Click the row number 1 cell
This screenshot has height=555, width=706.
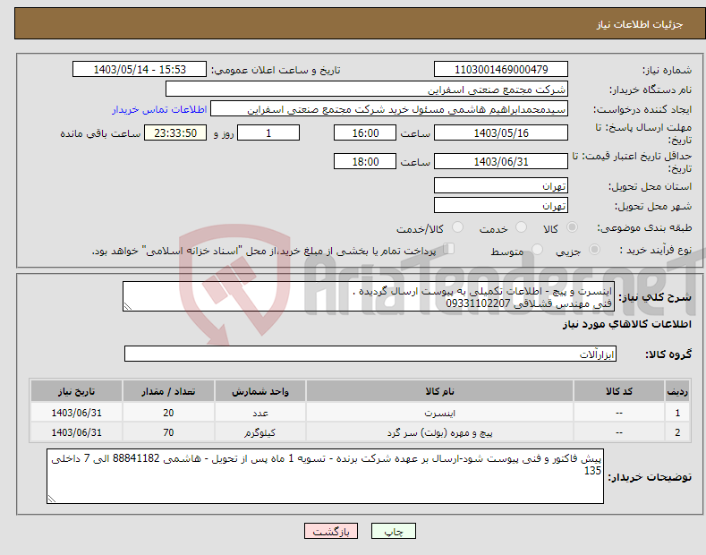[x=677, y=413]
